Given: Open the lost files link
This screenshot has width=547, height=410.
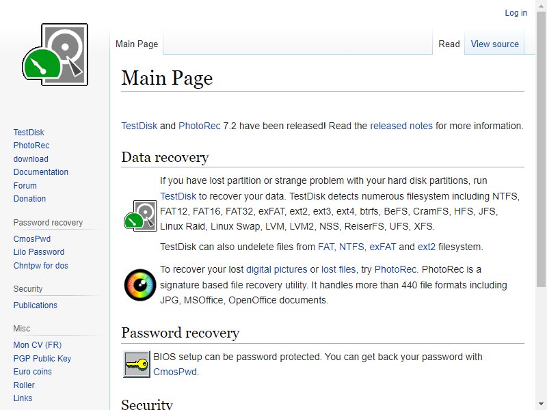Looking at the screenshot, I should [338, 269].
